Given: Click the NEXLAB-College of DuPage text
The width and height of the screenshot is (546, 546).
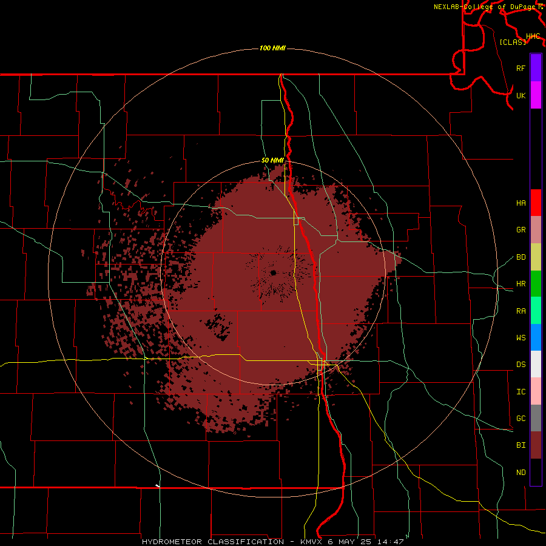Looking at the screenshot, I should click(484, 7).
